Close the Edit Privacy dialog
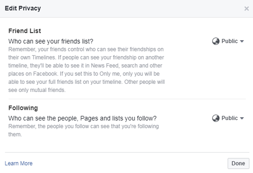Screen dimensions: 253x173 tap(246, 9)
